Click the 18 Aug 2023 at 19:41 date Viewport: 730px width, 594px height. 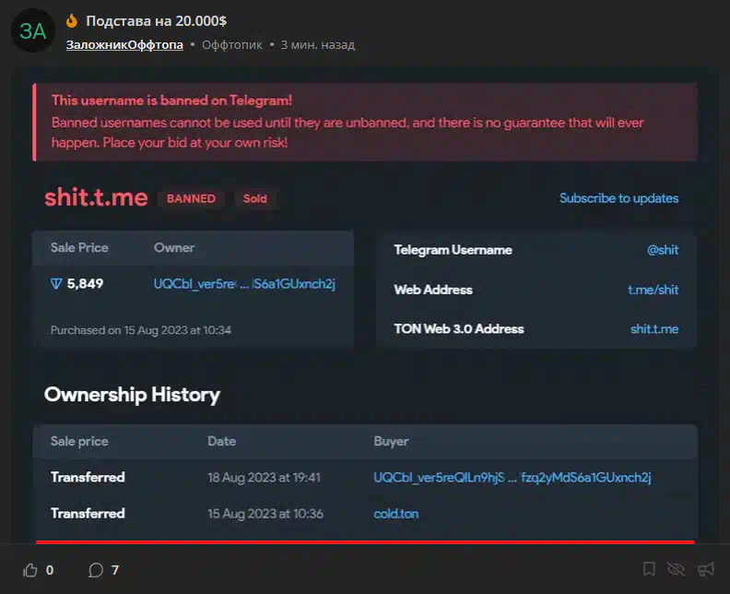point(264,478)
